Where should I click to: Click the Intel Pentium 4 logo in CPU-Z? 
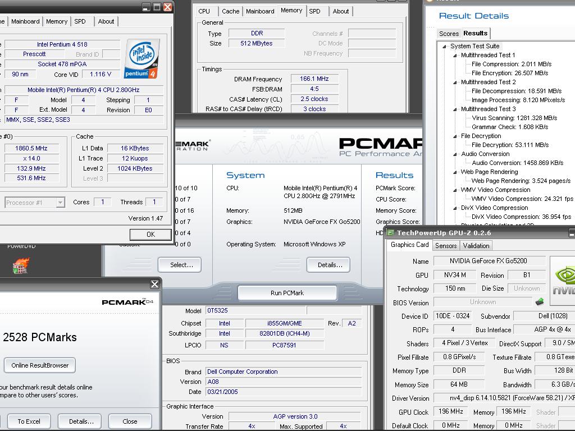coord(142,58)
